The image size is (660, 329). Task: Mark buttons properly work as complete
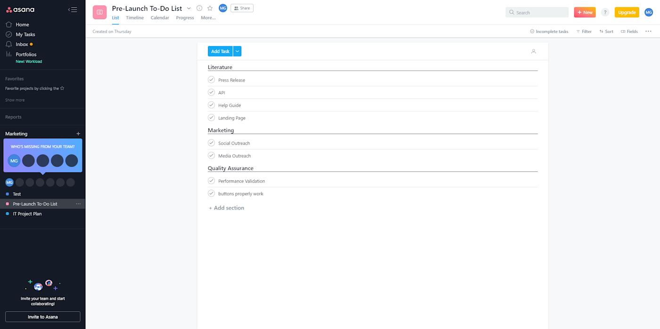(x=211, y=193)
